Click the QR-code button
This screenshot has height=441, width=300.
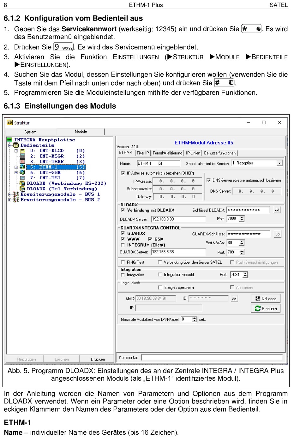[266, 299]
